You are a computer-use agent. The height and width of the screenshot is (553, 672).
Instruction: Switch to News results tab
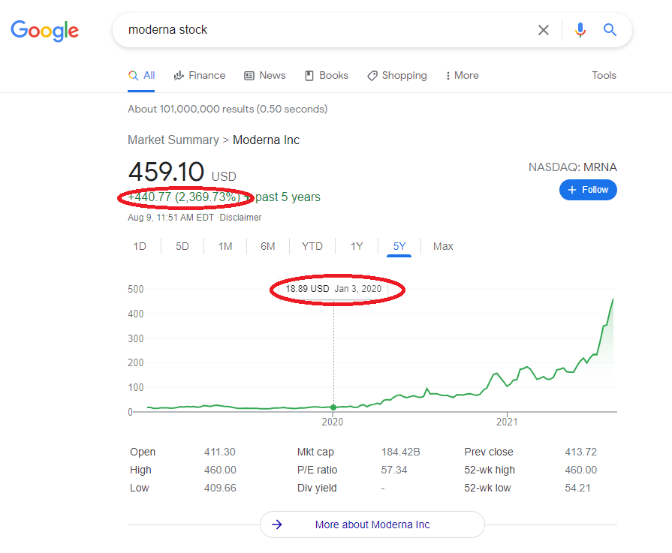tap(264, 75)
